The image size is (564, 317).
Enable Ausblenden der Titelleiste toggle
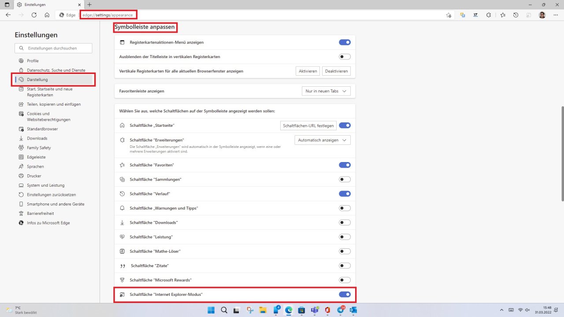click(345, 57)
